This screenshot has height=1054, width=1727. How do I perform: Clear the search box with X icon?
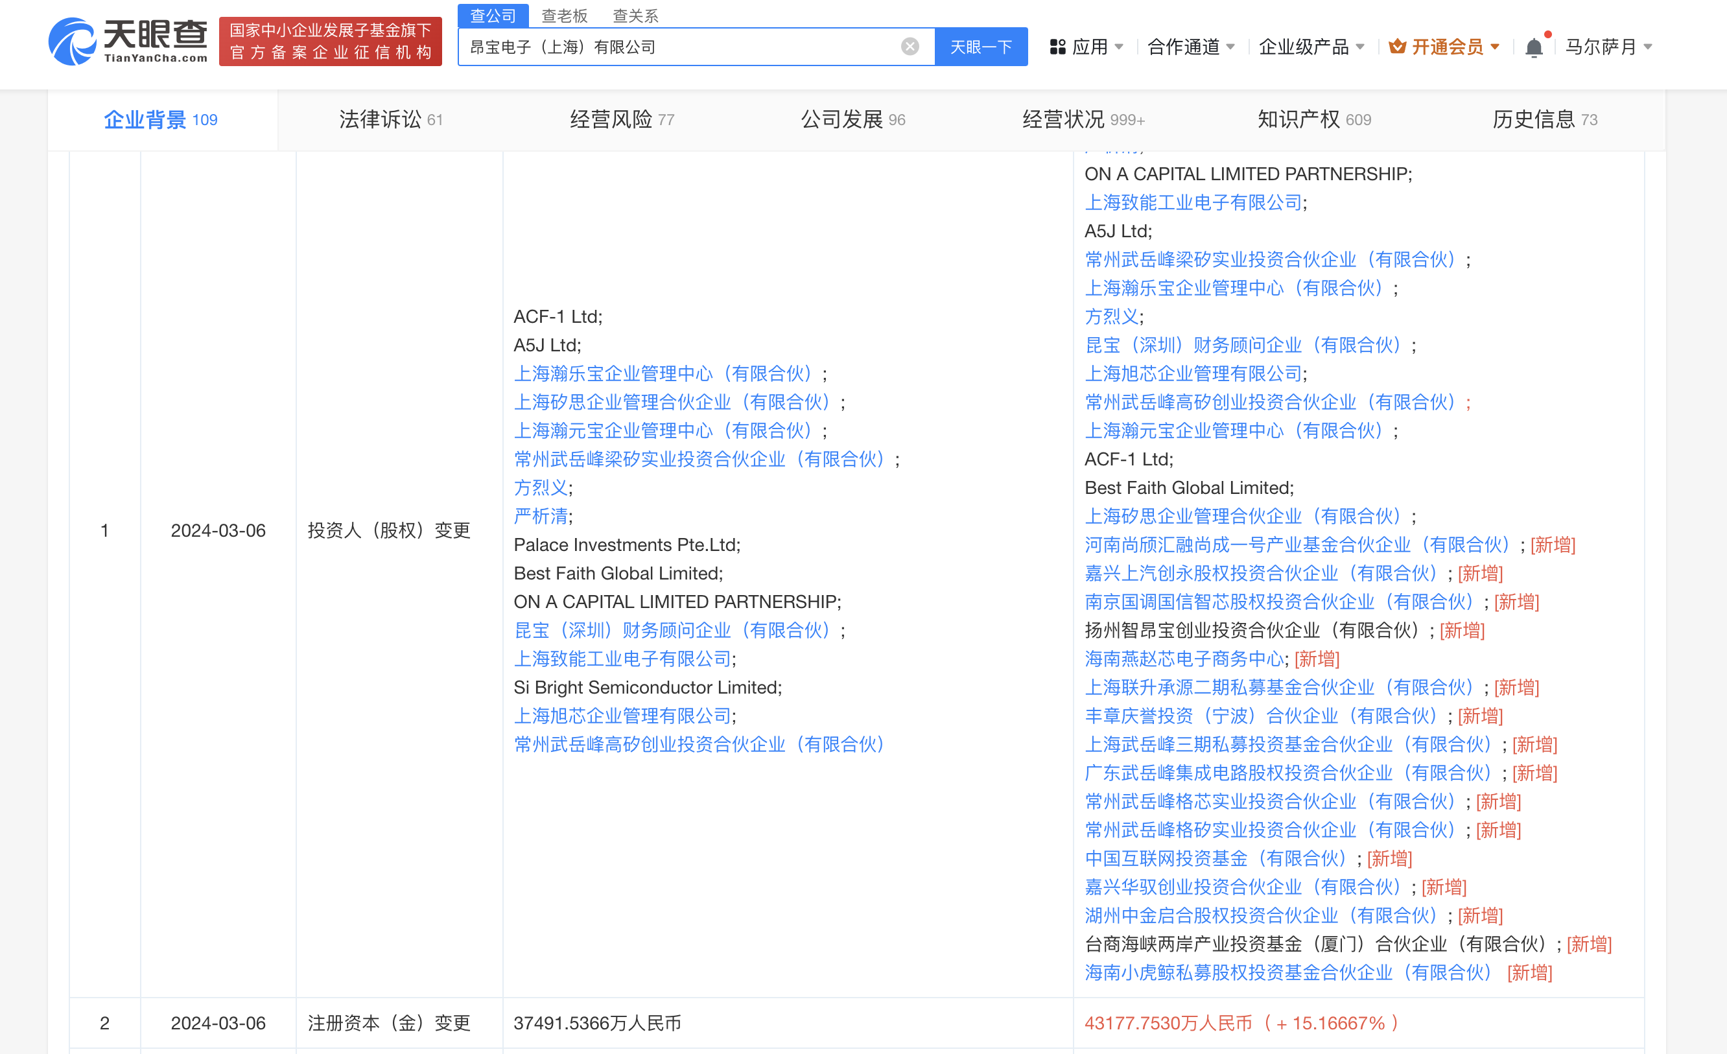tap(909, 47)
